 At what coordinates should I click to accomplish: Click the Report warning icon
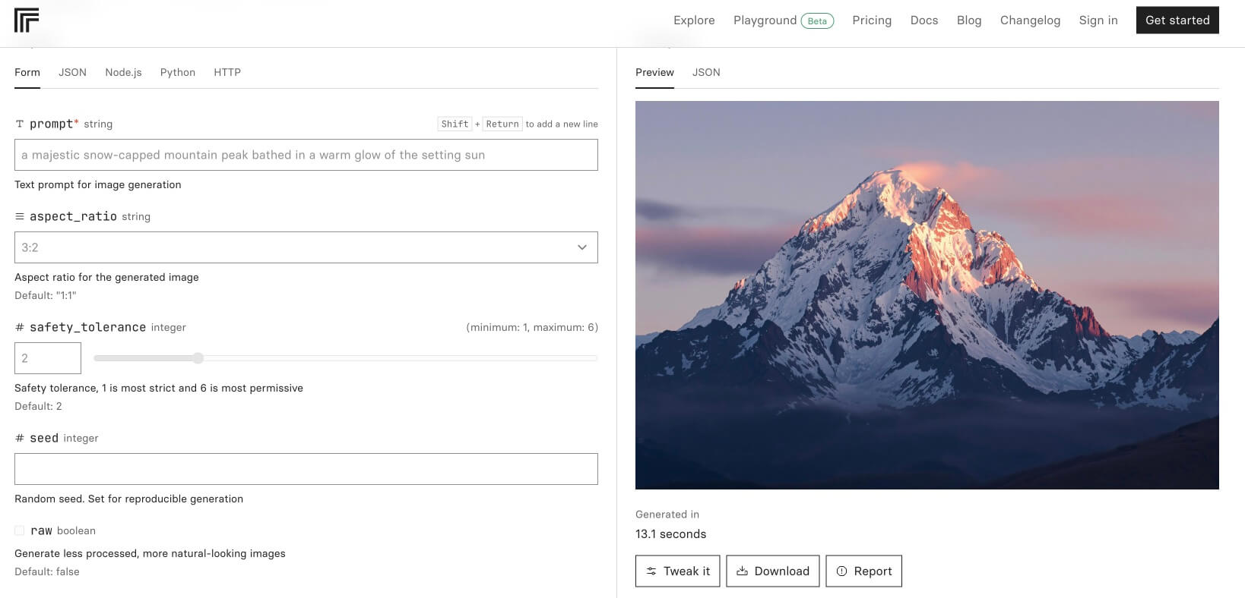click(x=841, y=571)
